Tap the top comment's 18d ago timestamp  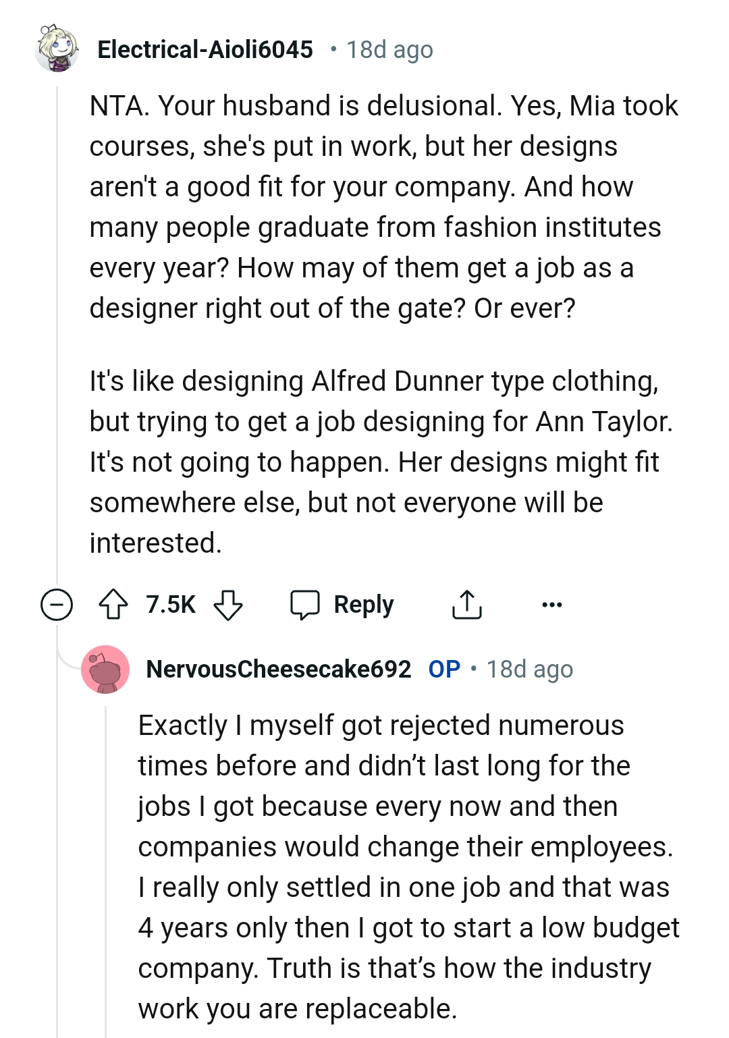[389, 49]
